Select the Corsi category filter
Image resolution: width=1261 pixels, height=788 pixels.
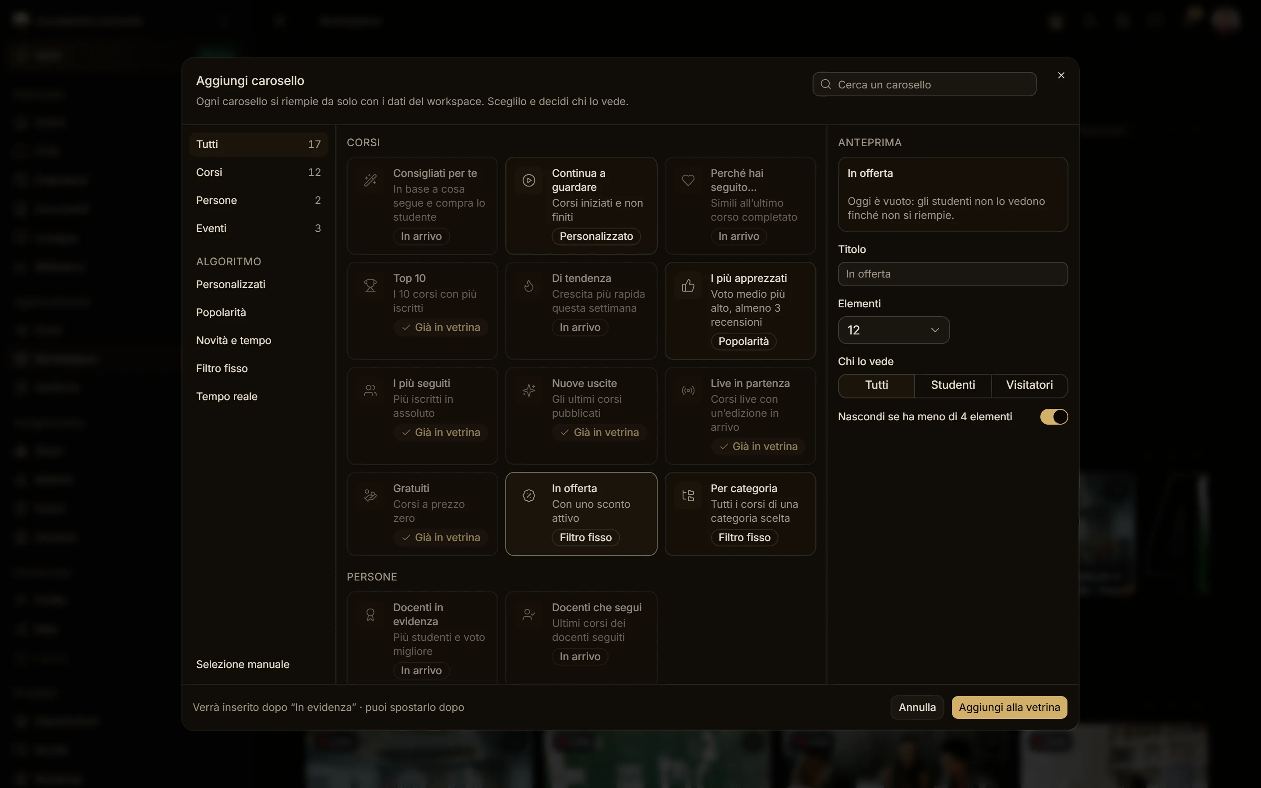coord(258,172)
